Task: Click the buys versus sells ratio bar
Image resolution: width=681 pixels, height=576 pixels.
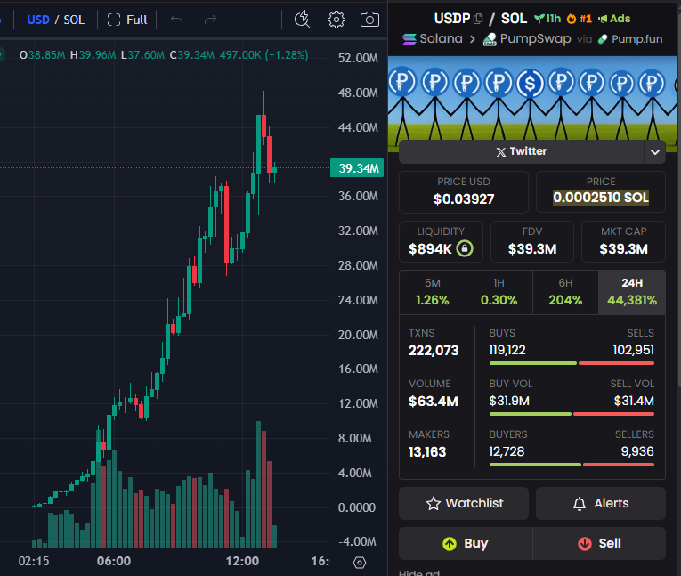Action: [572, 363]
